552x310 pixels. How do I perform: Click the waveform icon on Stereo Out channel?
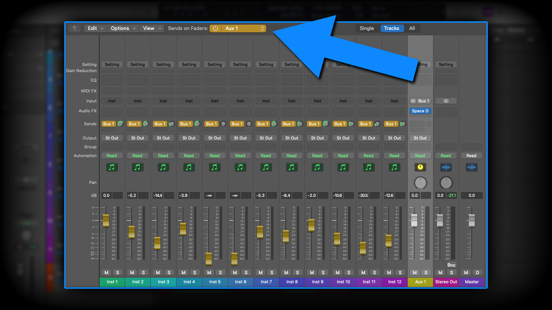pos(446,167)
